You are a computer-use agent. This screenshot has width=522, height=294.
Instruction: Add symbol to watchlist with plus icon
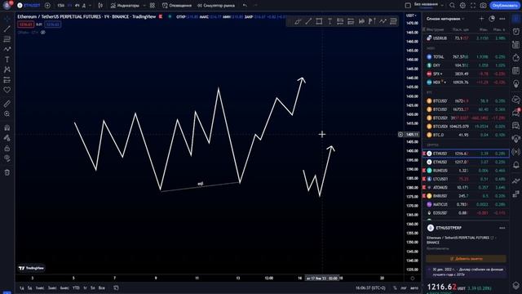coord(481,19)
